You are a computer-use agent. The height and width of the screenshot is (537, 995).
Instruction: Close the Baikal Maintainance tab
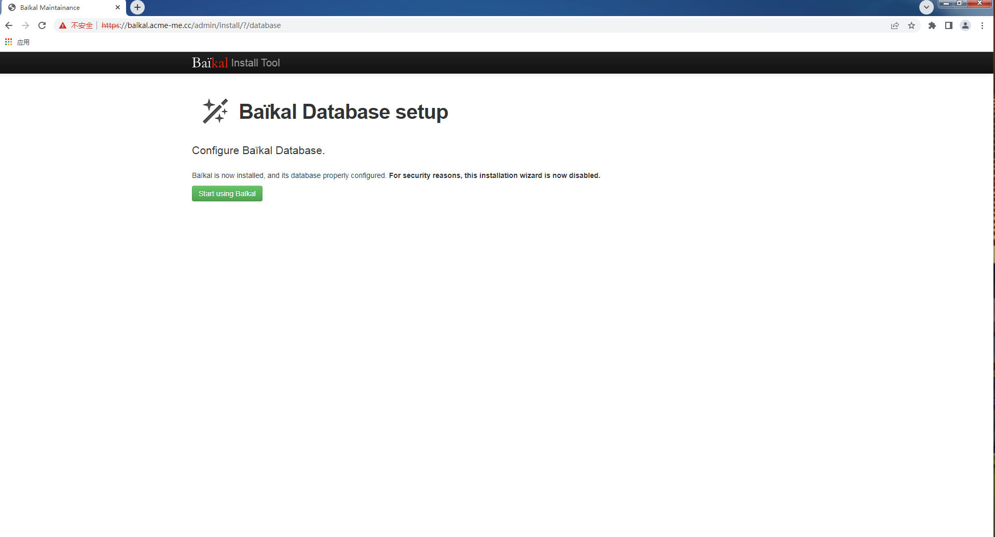[118, 7]
